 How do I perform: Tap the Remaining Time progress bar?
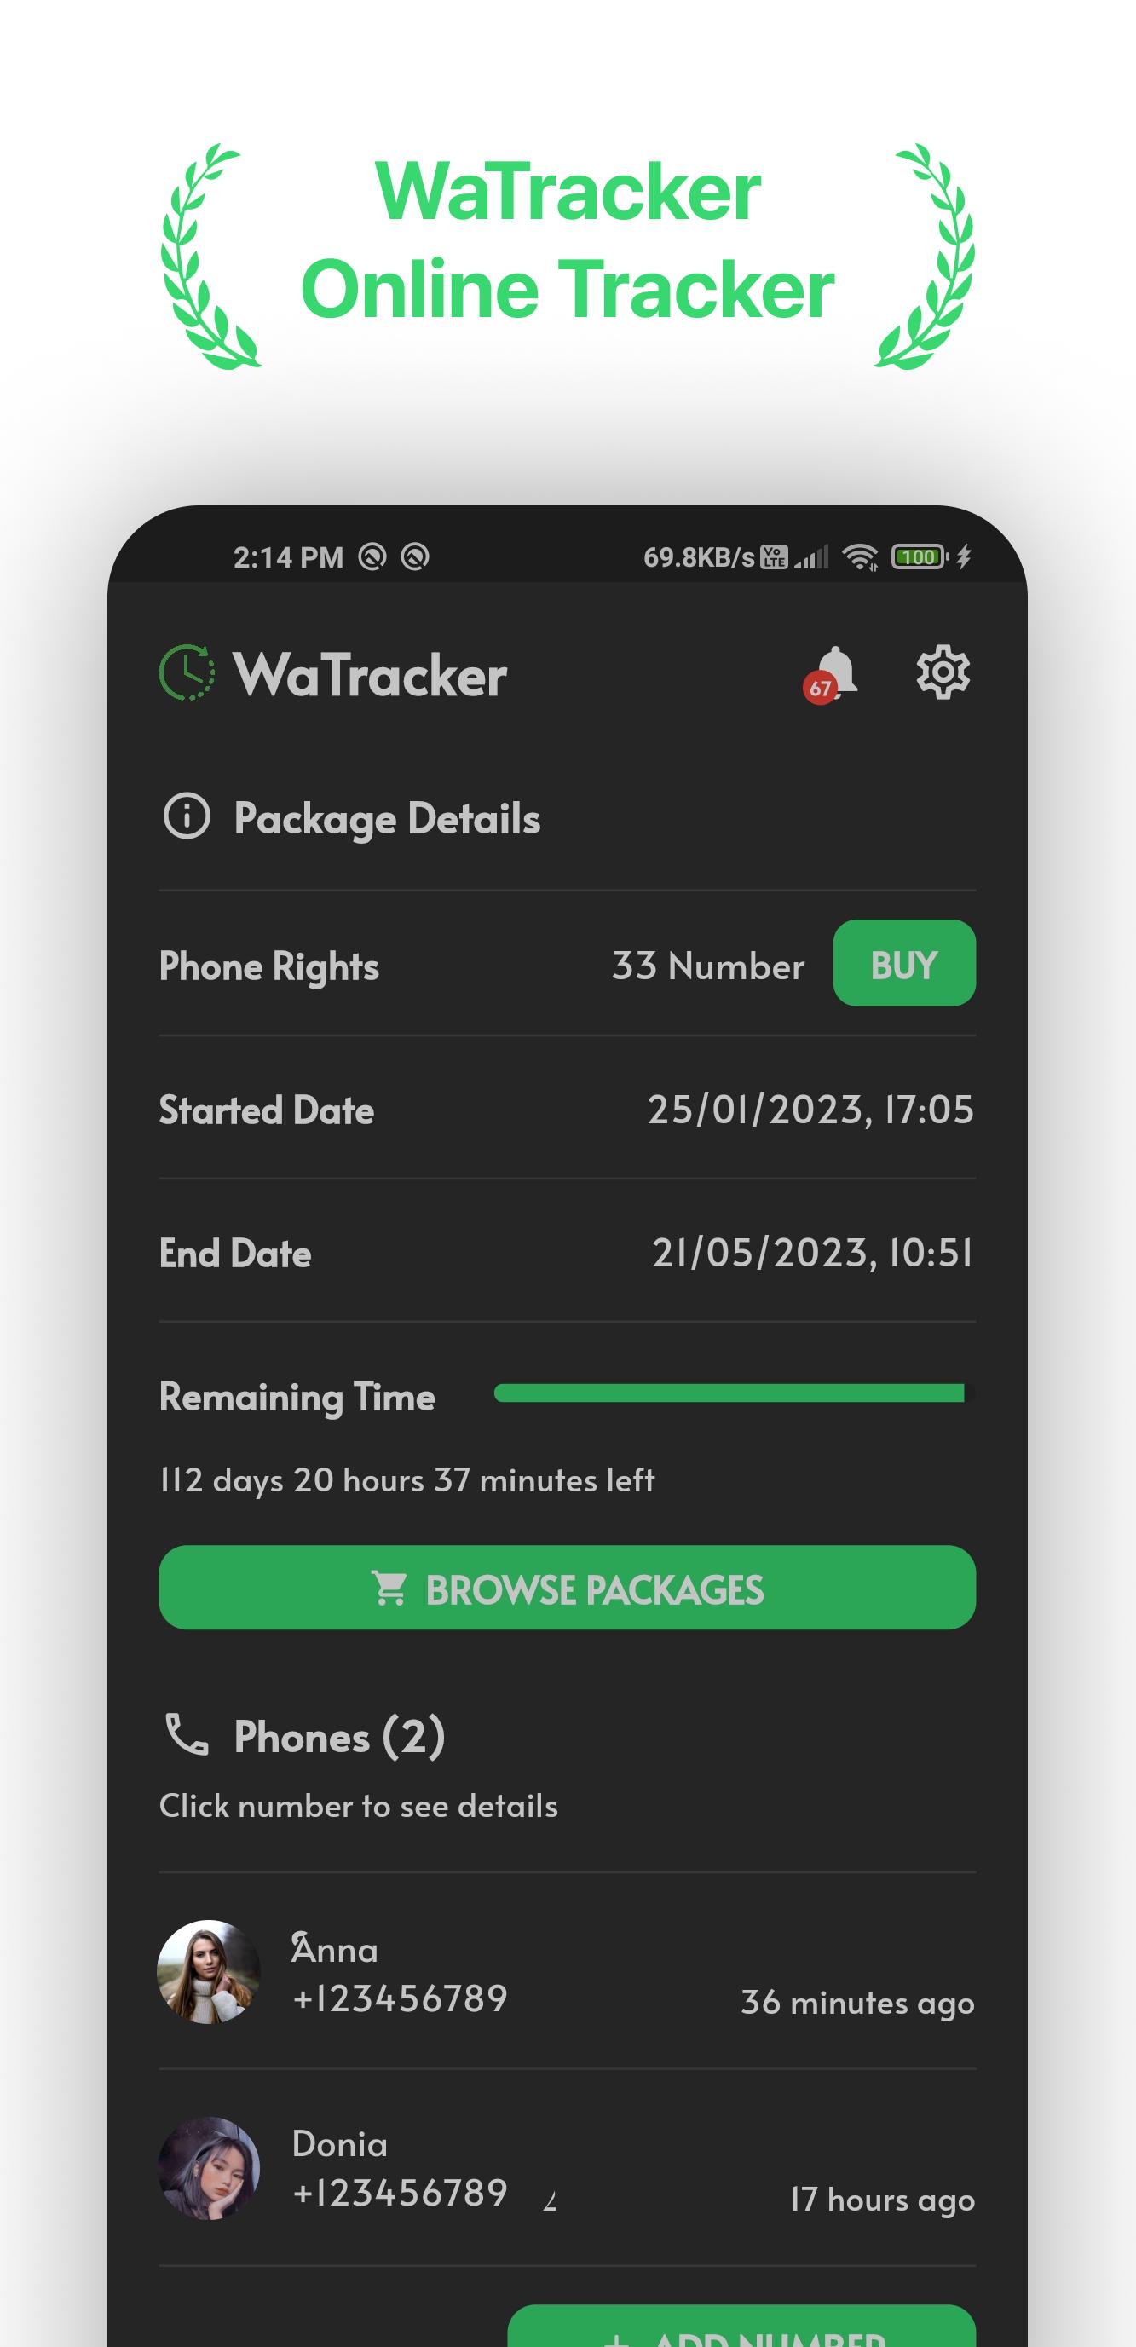(734, 1393)
